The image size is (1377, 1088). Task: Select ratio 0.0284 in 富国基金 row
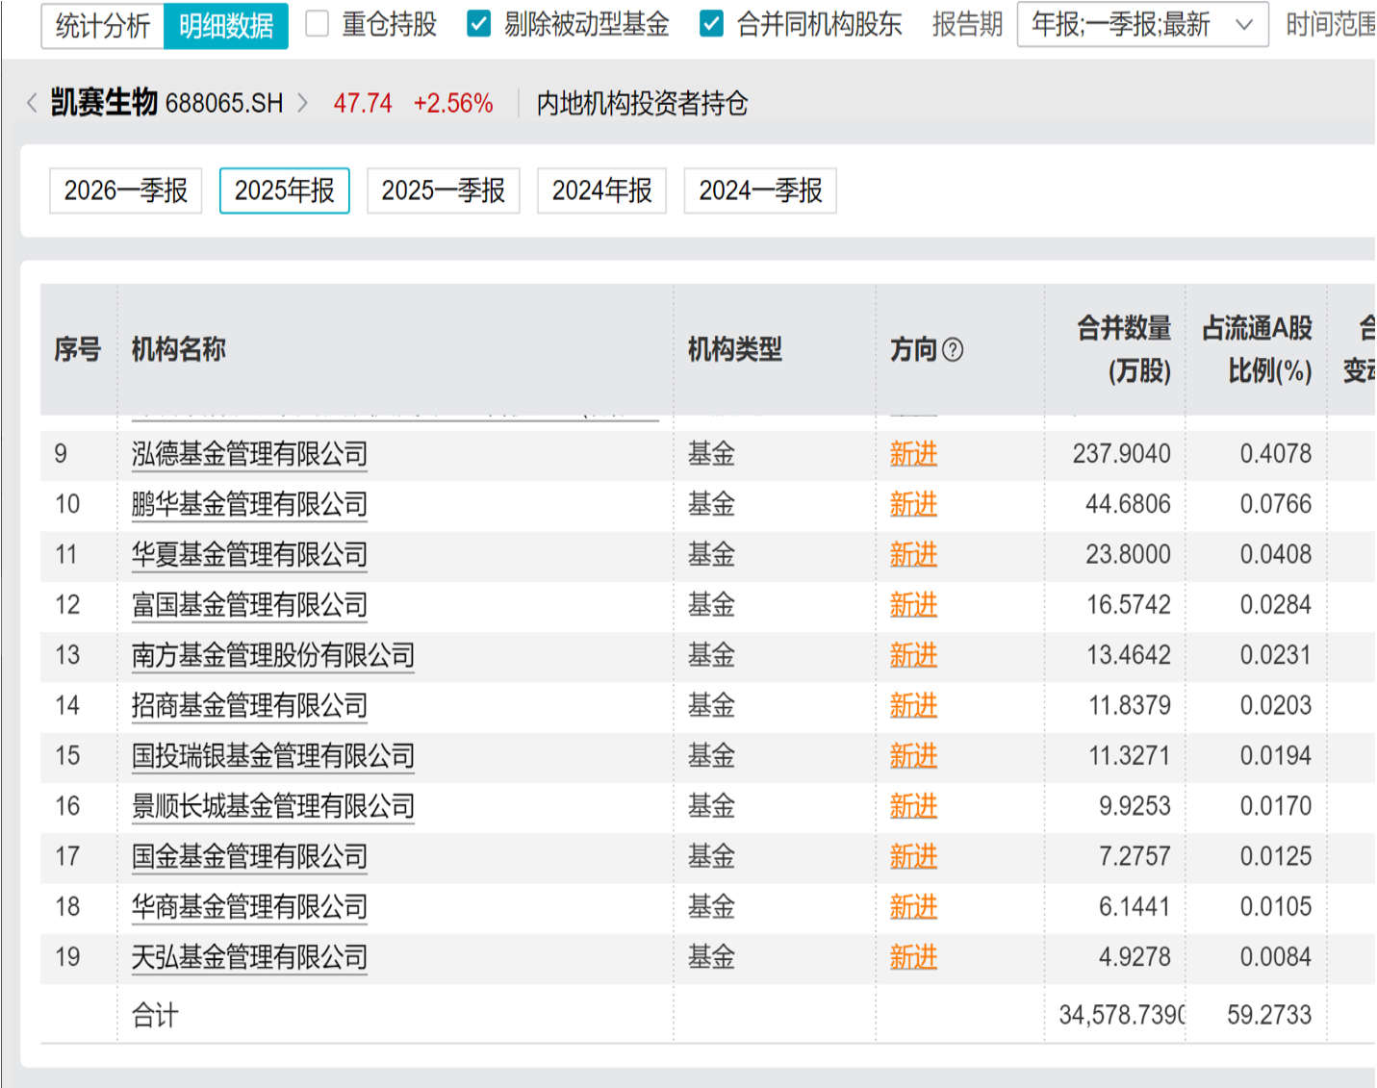(x=1276, y=605)
